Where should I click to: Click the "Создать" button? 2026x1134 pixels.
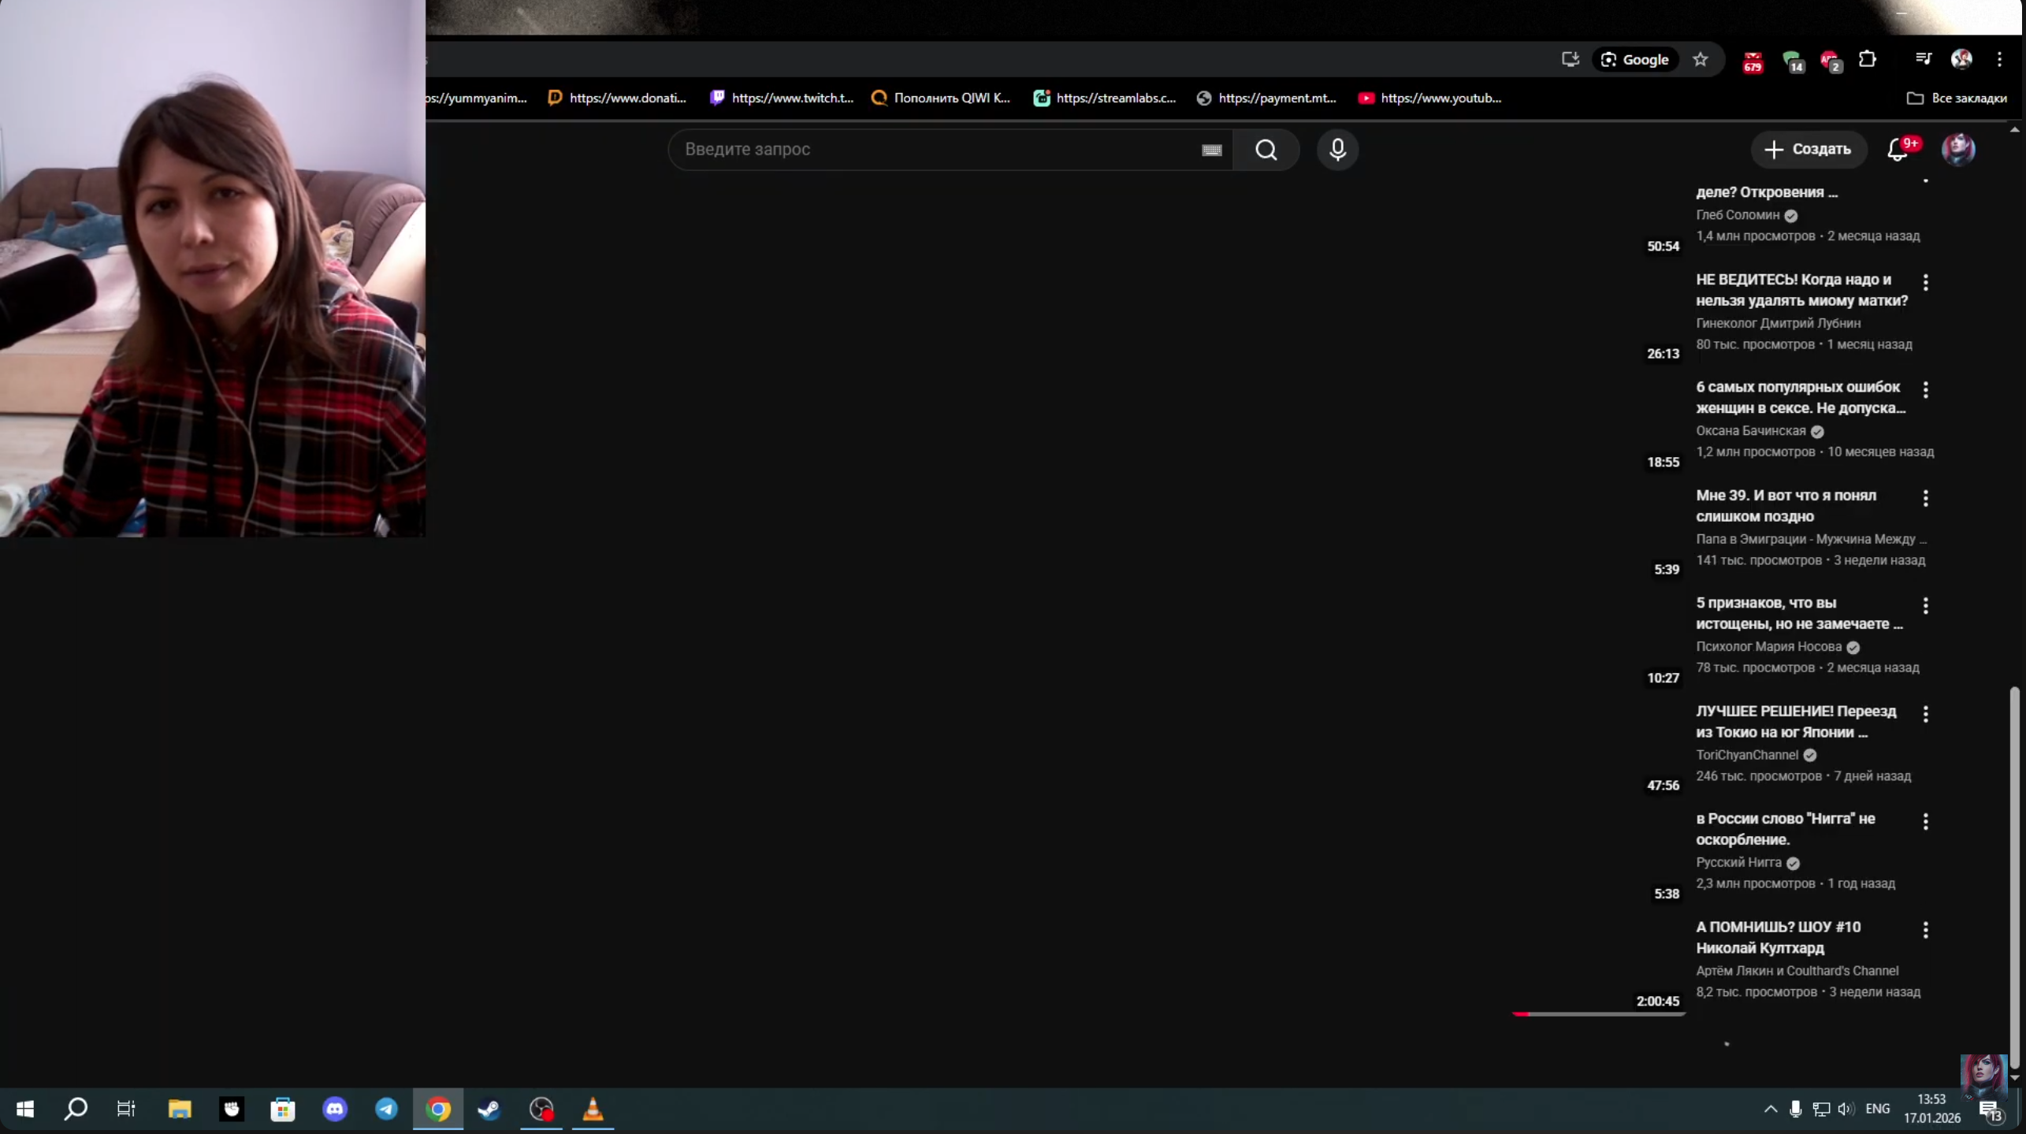click(1808, 150)
